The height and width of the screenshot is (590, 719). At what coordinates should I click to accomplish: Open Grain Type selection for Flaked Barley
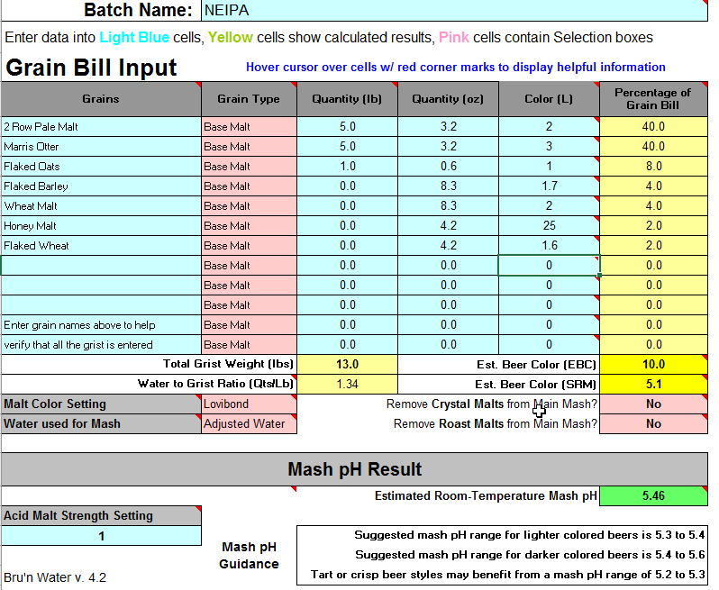tap(249, 186)
